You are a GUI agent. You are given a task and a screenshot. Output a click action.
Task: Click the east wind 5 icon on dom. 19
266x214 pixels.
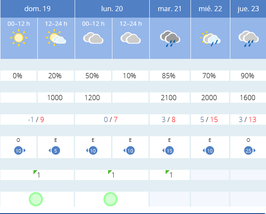(x=54, y=150)
